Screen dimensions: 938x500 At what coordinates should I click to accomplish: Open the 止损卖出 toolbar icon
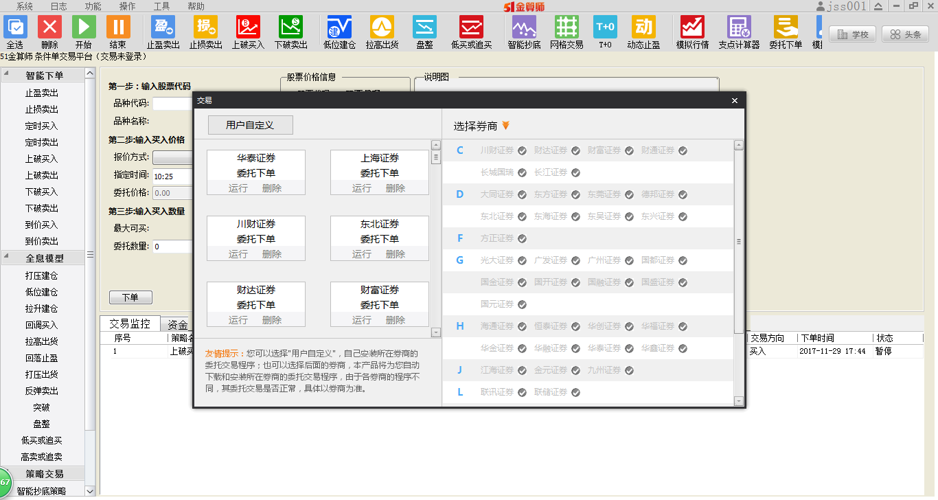pos(205,27)
